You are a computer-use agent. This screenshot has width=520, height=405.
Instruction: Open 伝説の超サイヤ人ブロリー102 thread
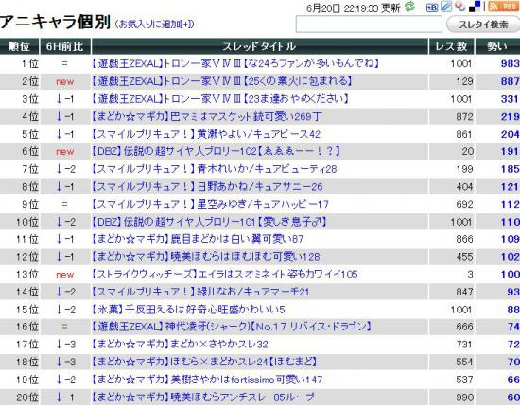(x=217, y=151)
